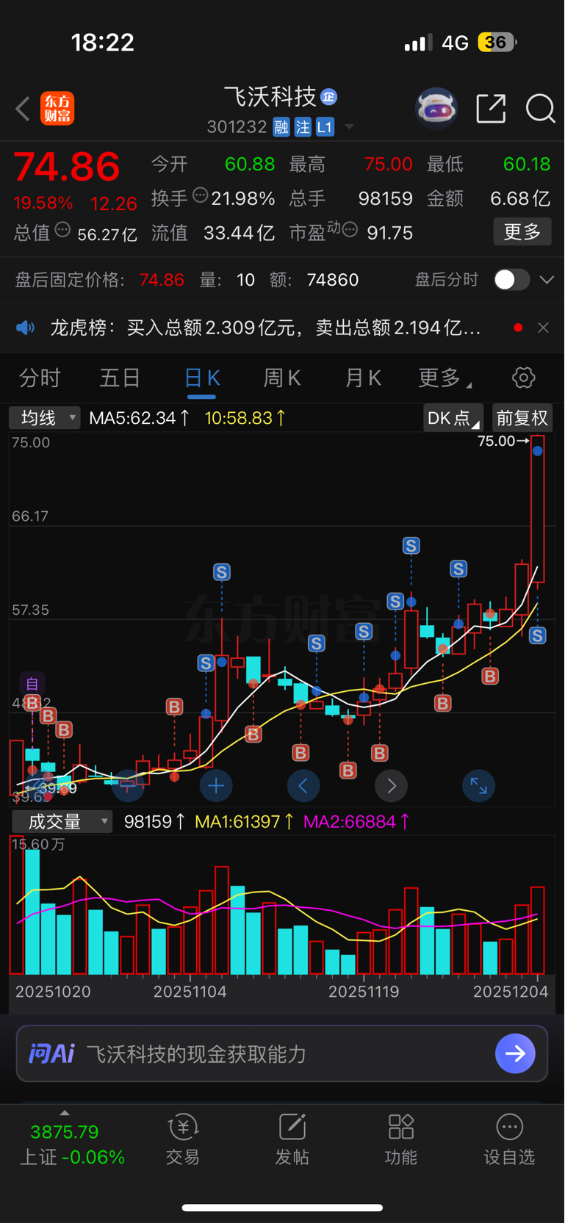Screen dimensions: 565x1223
Task: Tap info icon next to 总值
Action: (x=62, y=230)
